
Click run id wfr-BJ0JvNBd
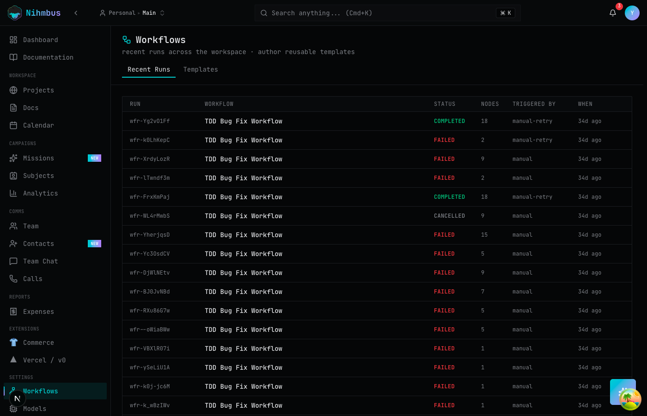pyautogui.click(x=150, y=292)
